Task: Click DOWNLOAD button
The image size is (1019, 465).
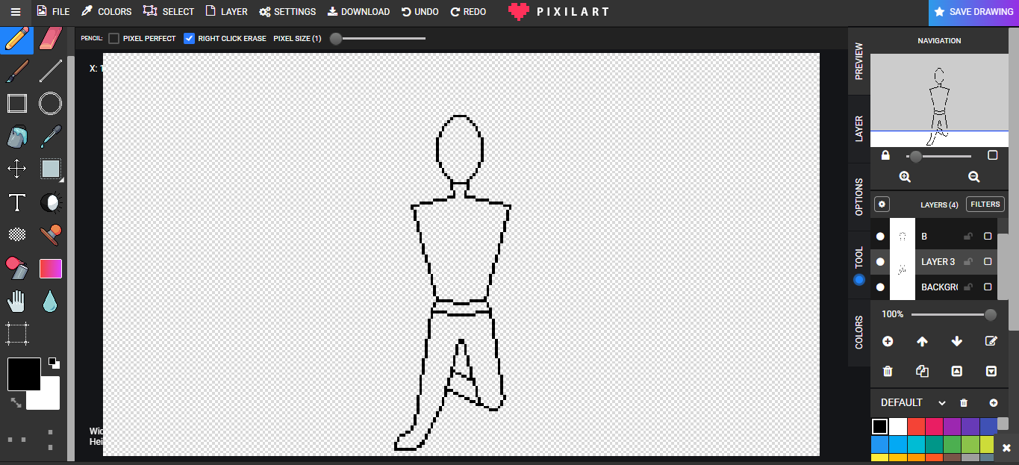Action: tap(358, 12)
